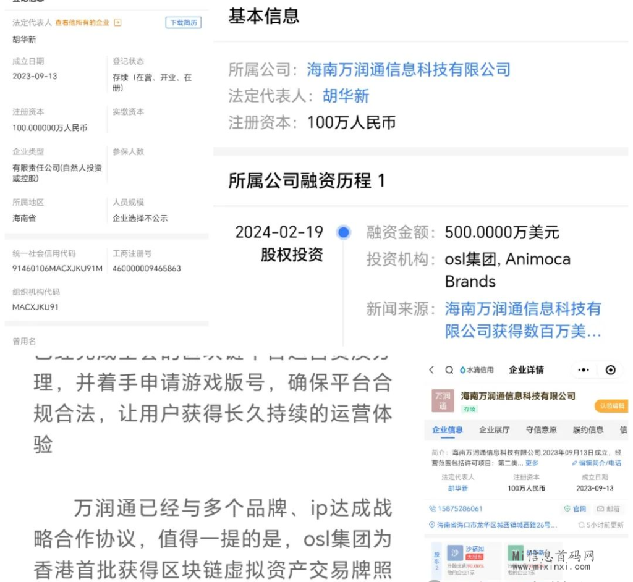Click the 万润通 company logo tile
This screenshot has height=582, width=633.
443,401
